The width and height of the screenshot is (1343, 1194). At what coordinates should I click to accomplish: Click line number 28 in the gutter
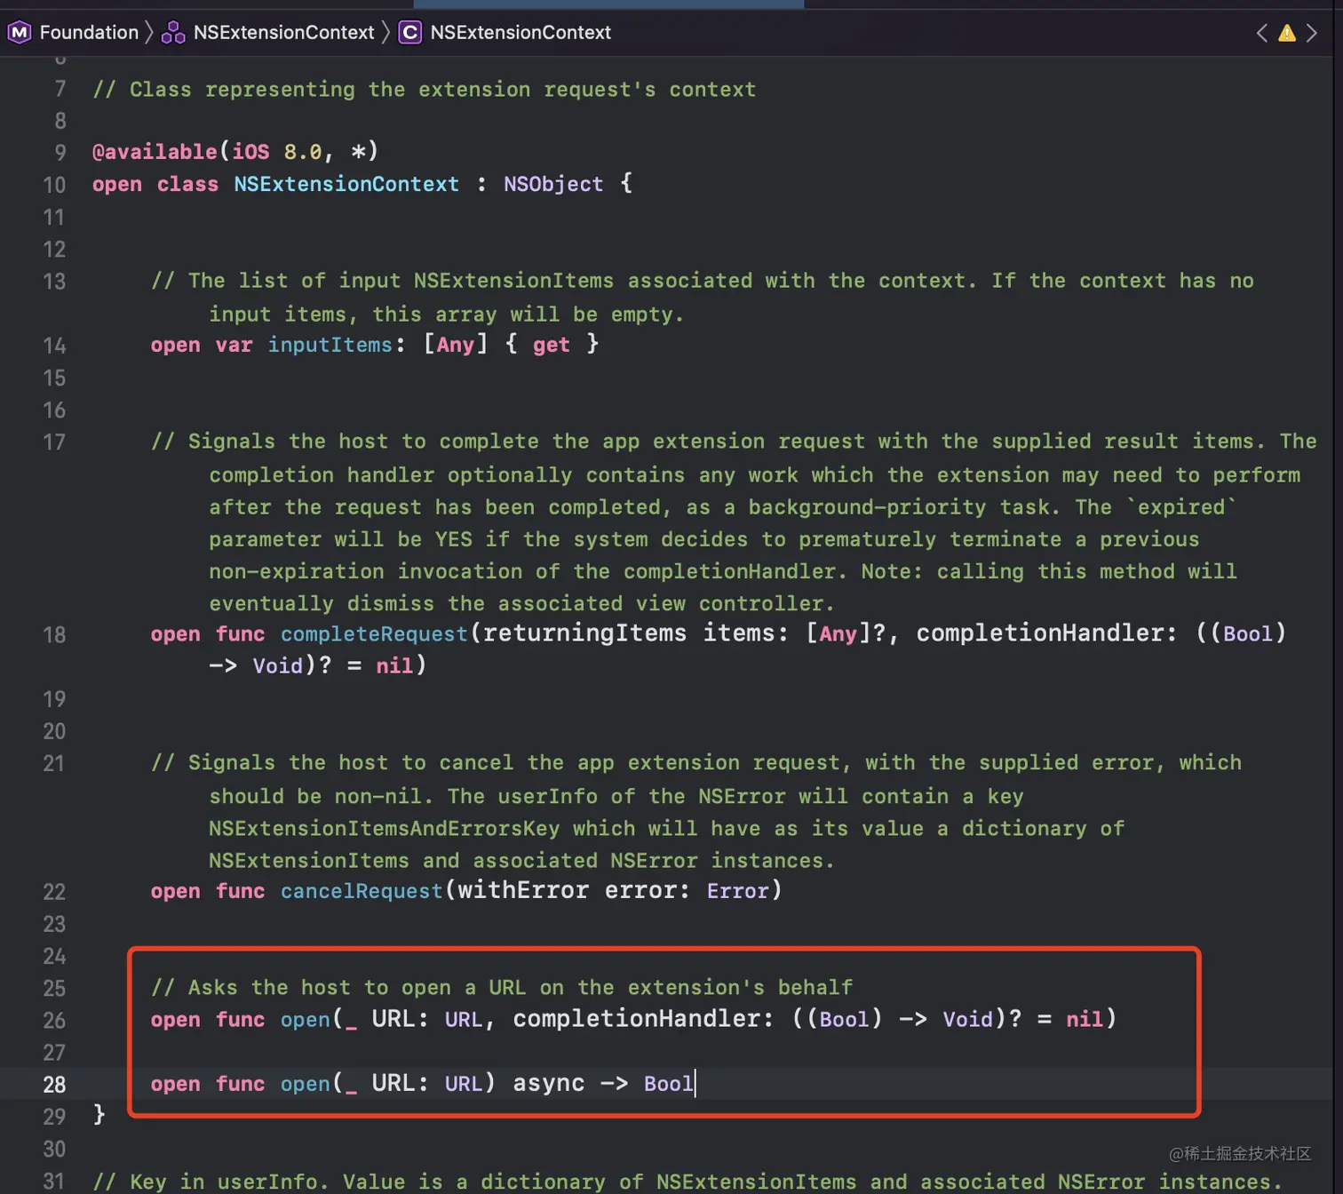54,1085
